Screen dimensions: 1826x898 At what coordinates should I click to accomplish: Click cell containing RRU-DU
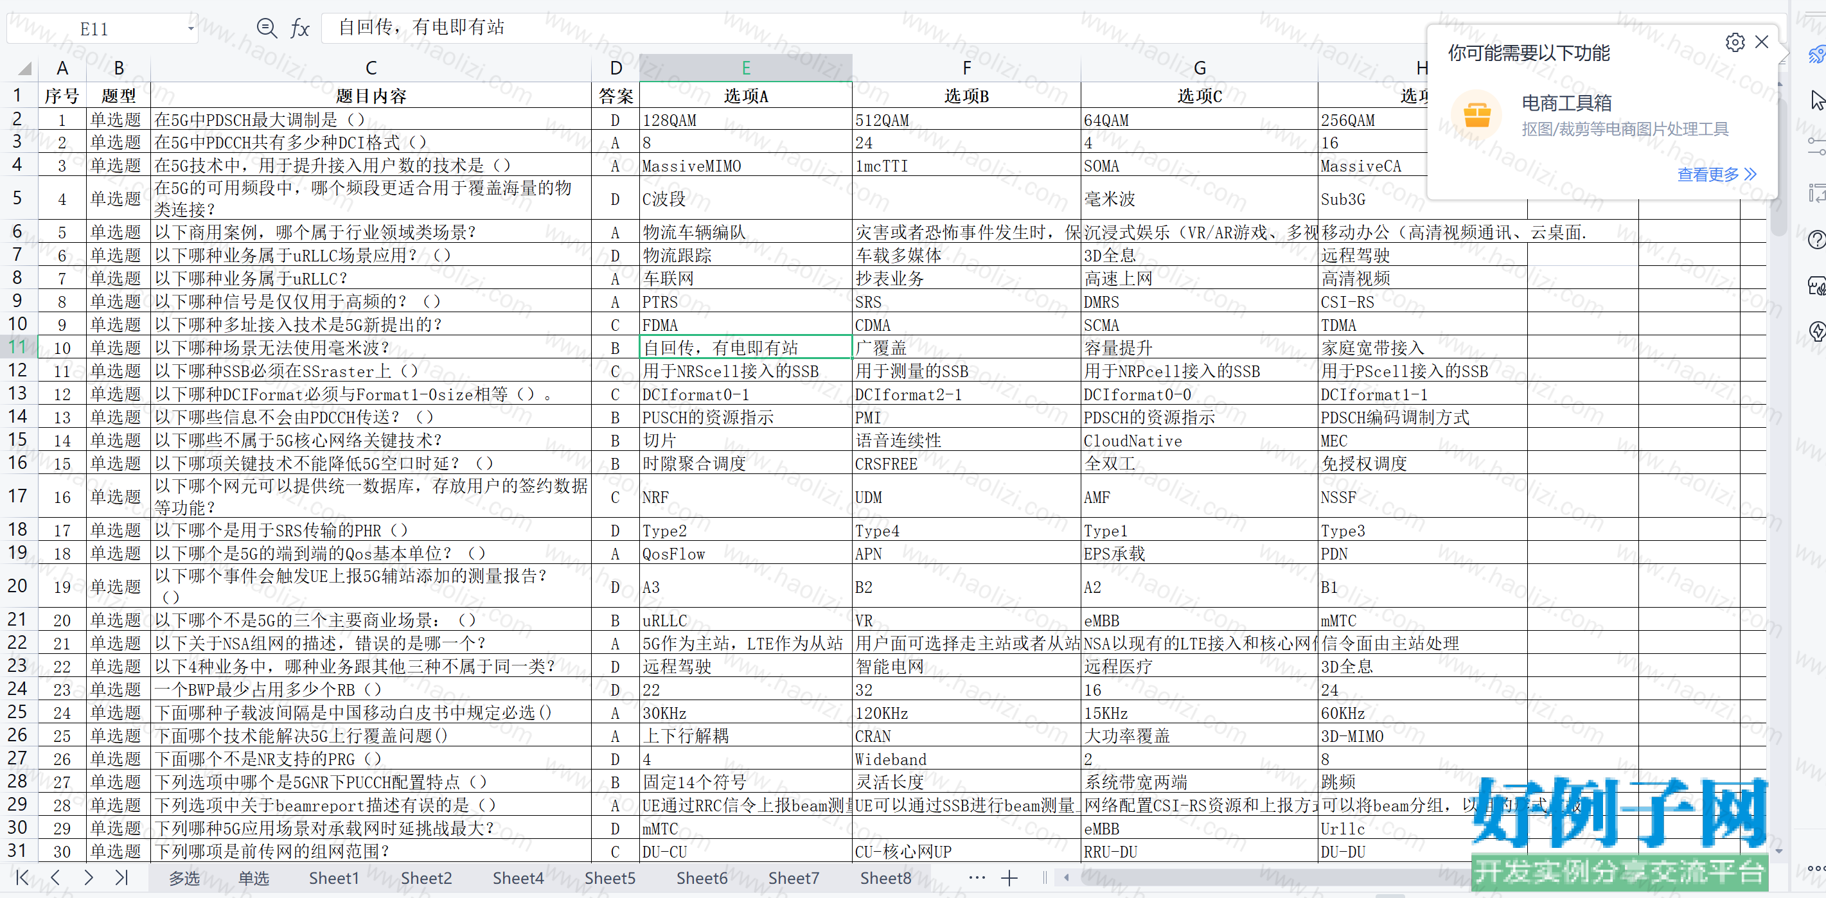1200,851
